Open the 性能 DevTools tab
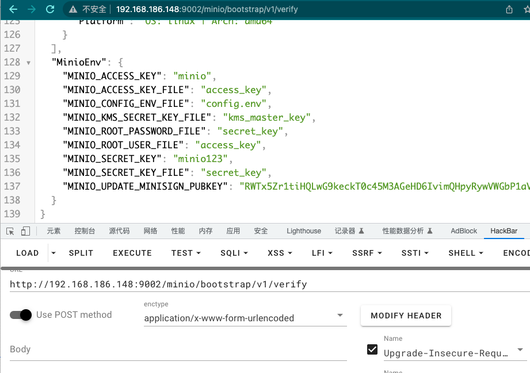This screenshot has width=530, height=373. (x=178, y=231)
